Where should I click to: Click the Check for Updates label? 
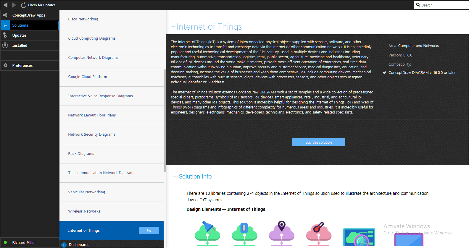[x=42, y=5]
